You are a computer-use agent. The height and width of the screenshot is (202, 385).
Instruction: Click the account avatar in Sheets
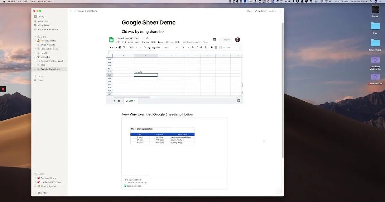[238, 40]
